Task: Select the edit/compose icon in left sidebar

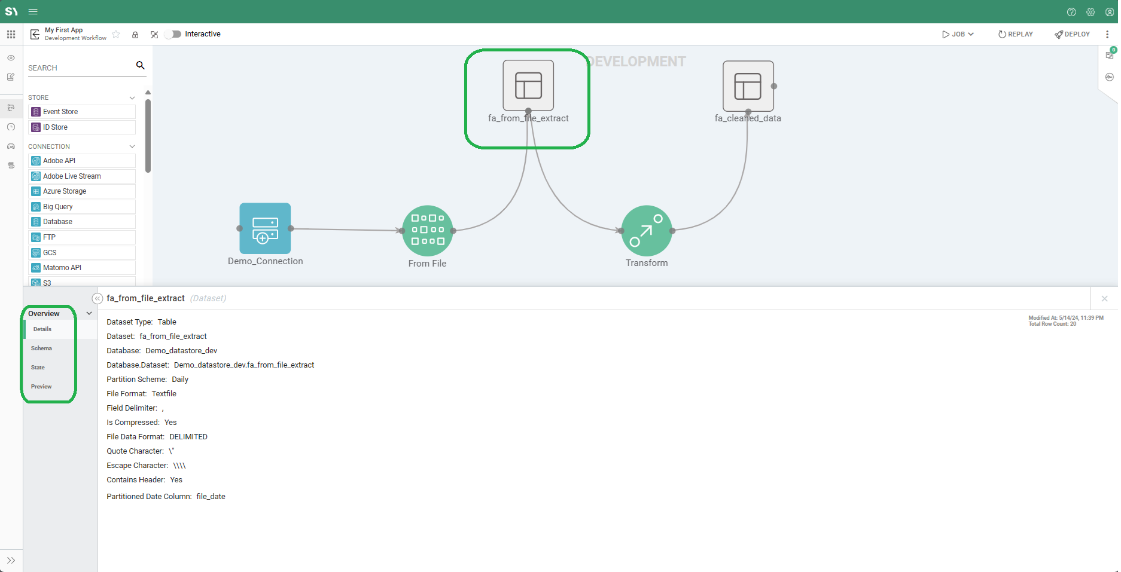Action: [11, 77]
